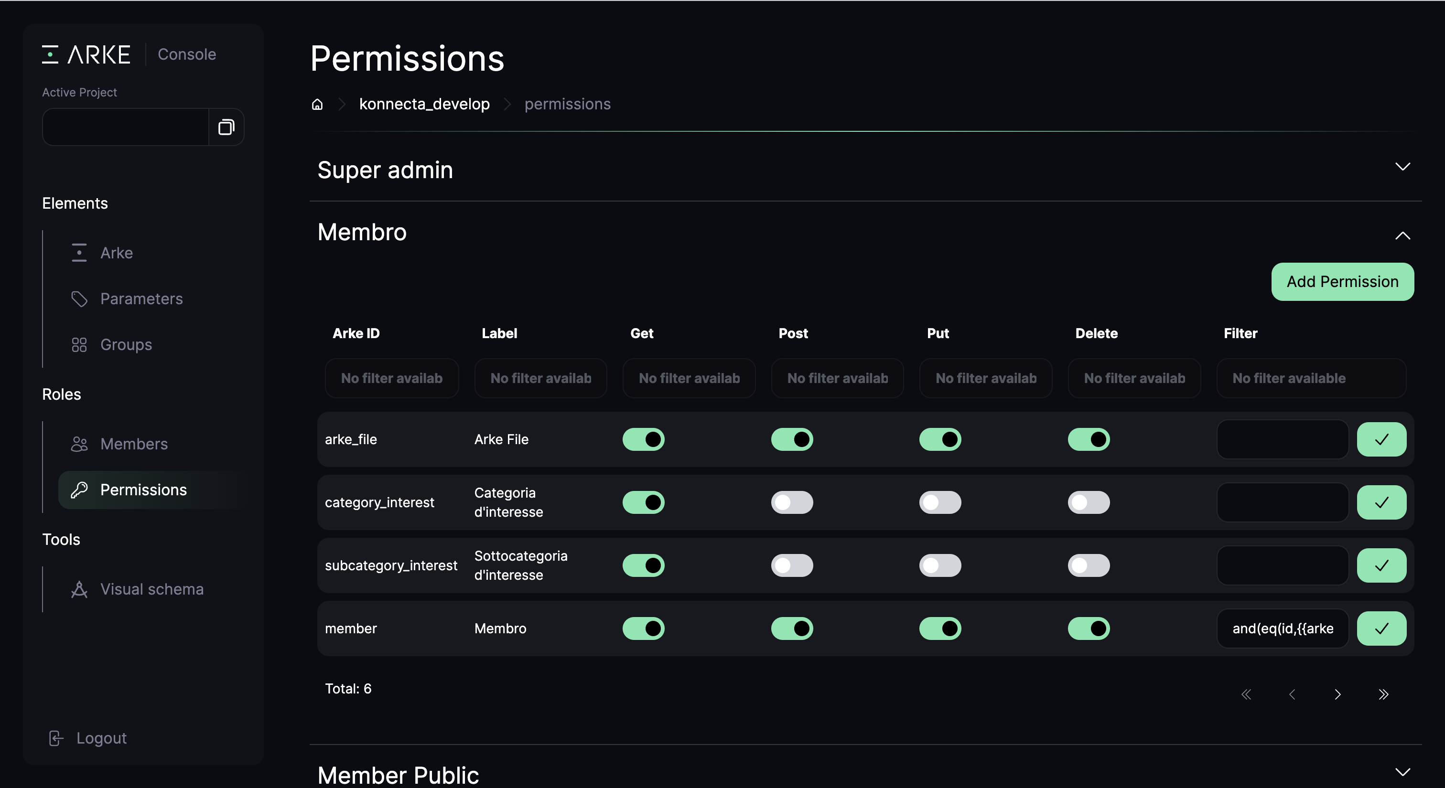The height and width of the screenshot is (788, 1445).
Task: Enable Post toggle for category_interest
Action: pyautogui.click(x=791, y=502)
